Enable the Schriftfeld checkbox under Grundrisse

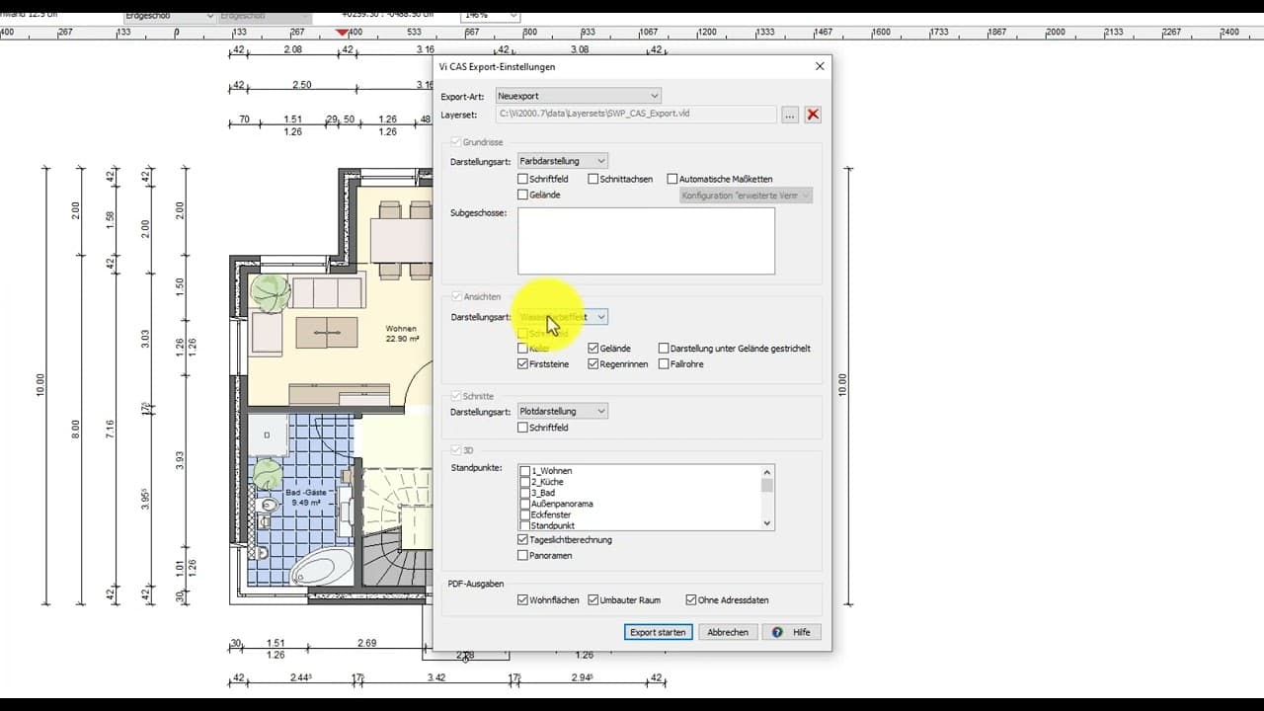[x=523, y=179]
